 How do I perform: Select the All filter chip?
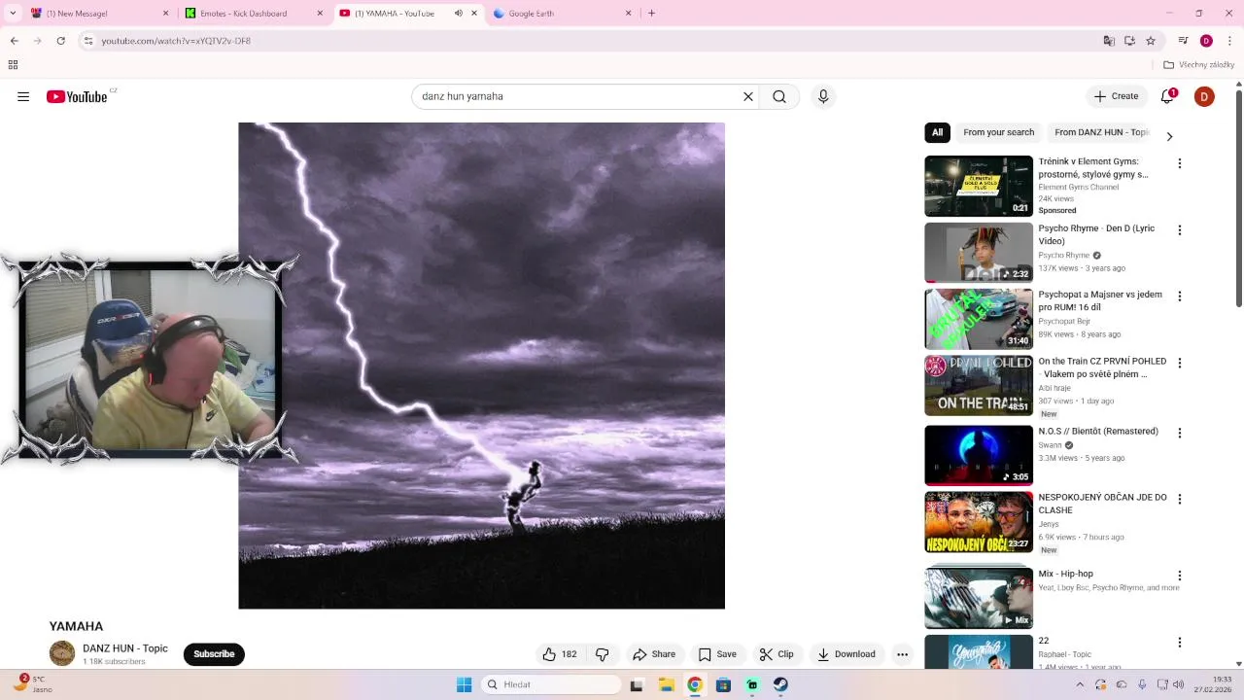937,132
